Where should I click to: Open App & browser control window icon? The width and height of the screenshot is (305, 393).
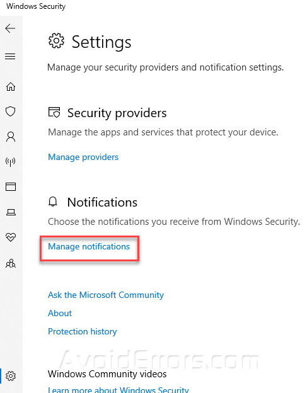coord(11,186)
